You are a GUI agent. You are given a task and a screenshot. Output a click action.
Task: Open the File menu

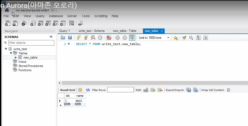pos(6,16)
